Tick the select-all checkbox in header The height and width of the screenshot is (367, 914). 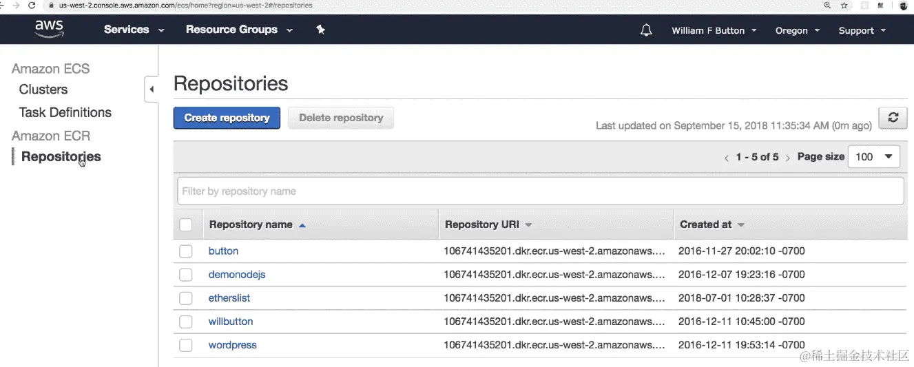[x=186, y=224]
